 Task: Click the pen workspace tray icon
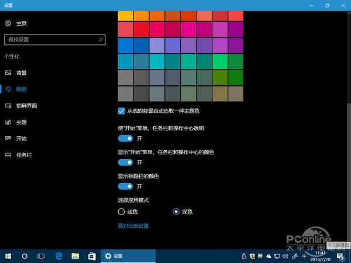pyautogui.click(x=295, y=256)
